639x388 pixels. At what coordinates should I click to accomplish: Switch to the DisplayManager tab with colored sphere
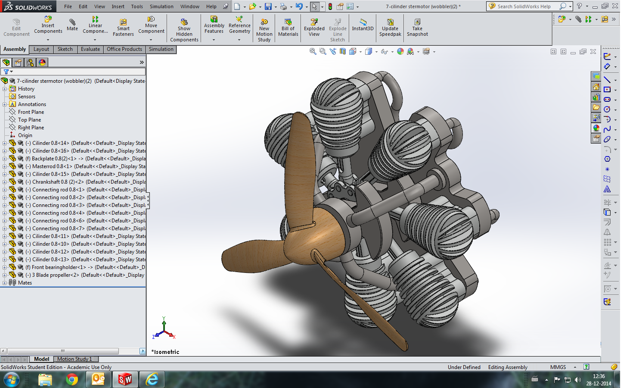coord(42,62)
